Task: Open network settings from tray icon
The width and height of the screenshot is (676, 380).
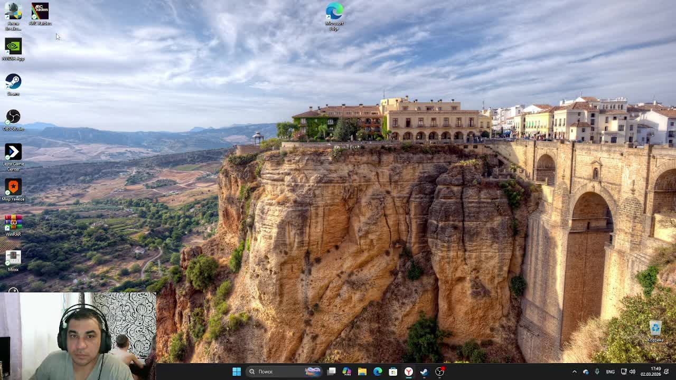Action: click(624, 372)
